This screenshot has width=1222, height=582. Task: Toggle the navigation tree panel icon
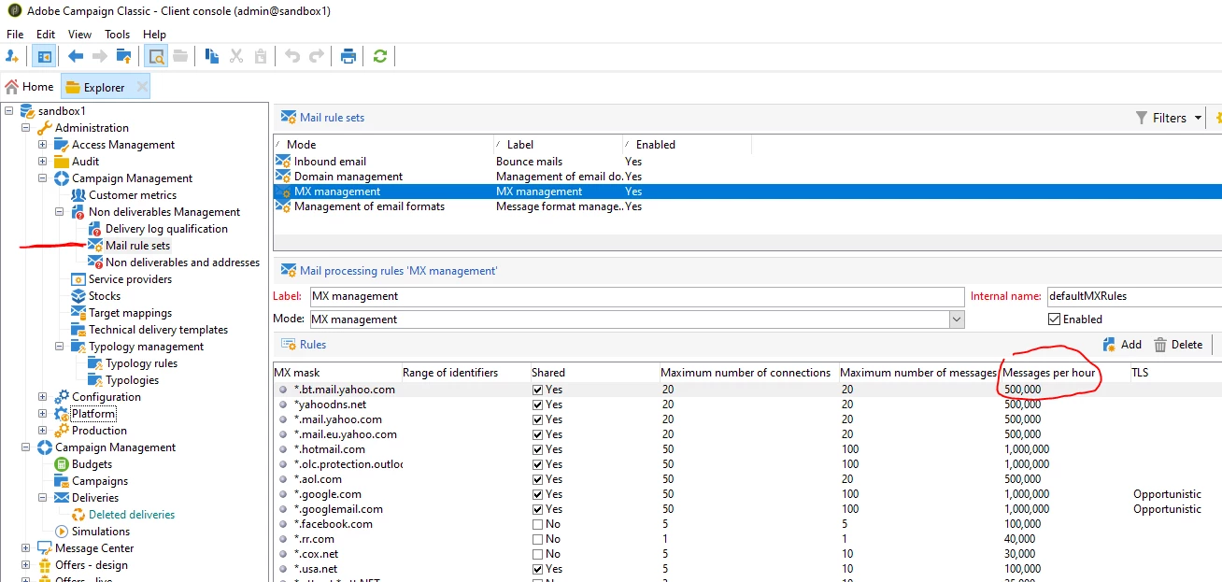[x=43, y=56]
